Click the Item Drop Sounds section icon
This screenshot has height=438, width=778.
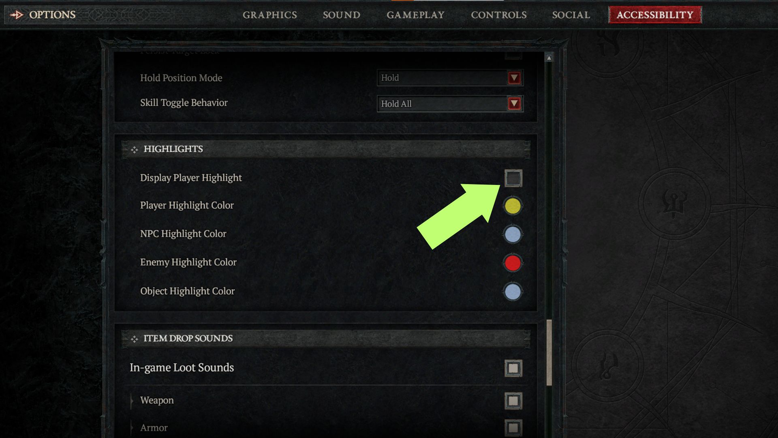(134, 338)
